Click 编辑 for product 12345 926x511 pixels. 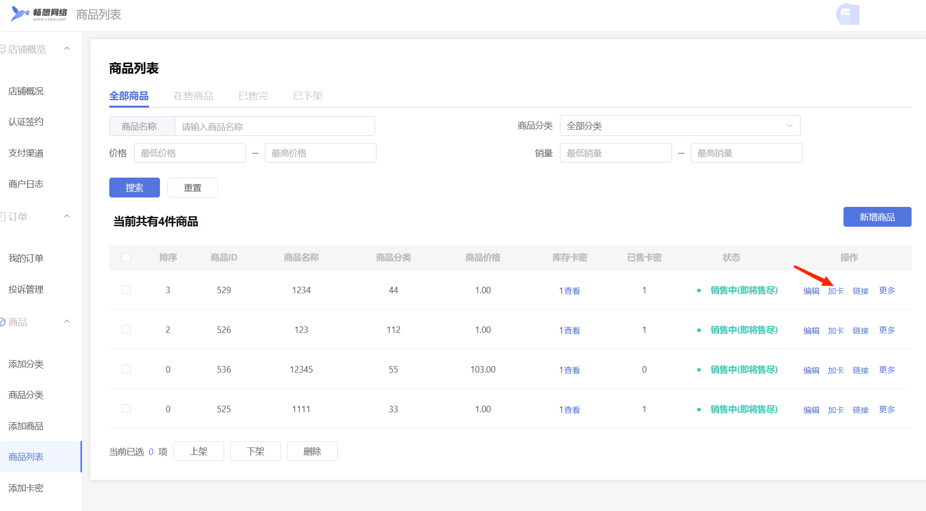pos(811,370)
